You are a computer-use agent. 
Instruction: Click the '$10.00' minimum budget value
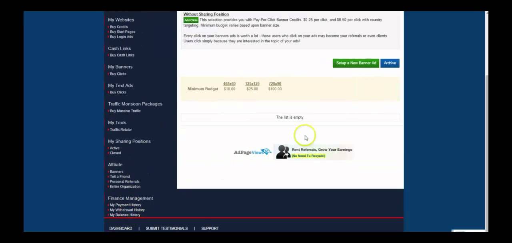pyautogui.click(x=229, y=89)
